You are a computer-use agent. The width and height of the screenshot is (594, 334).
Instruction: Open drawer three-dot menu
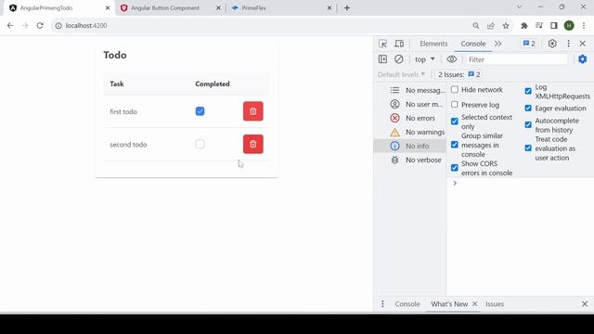382,304
